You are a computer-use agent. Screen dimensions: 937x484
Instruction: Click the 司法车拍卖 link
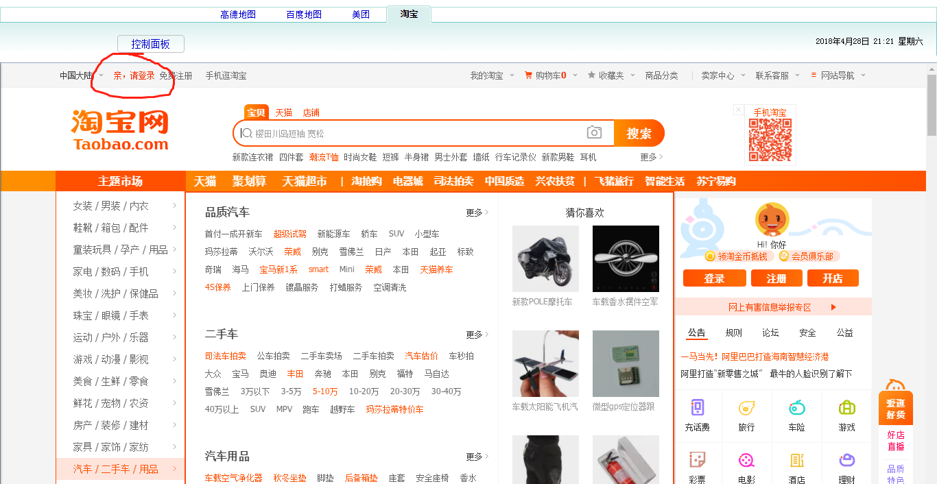226,356
